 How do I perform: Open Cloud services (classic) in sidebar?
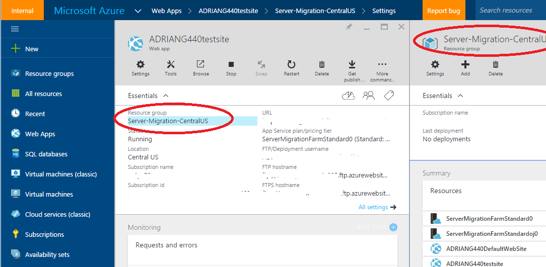tap(57, 215)
